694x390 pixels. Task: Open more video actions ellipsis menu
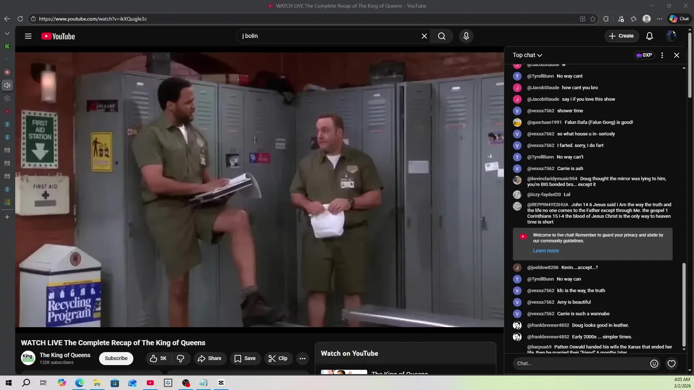[x=303, y=359]
